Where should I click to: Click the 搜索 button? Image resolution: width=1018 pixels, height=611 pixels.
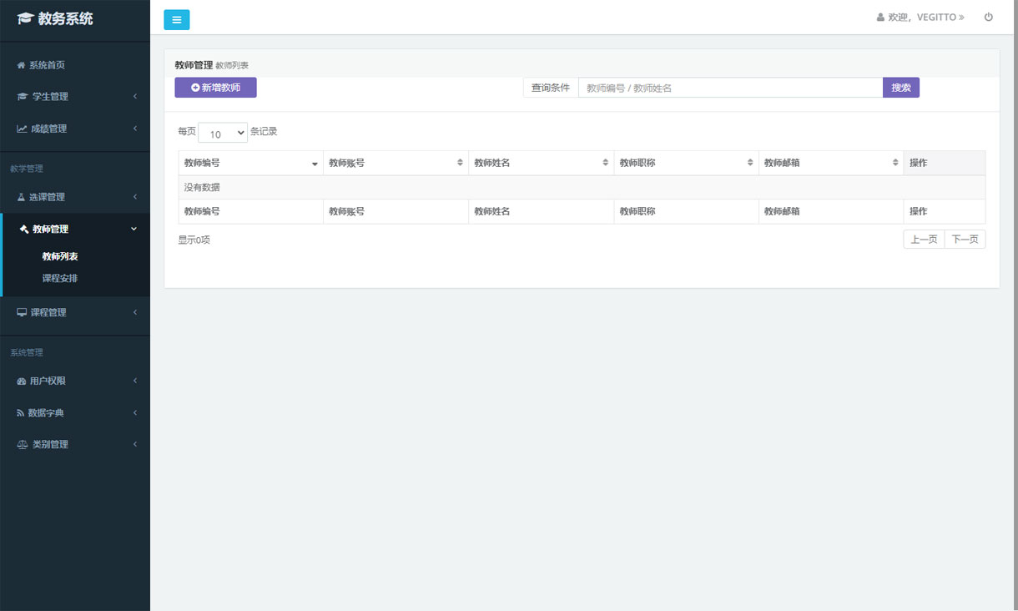[x=900, y=88]
